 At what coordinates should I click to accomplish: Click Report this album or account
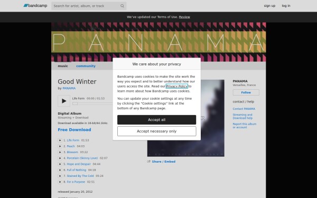pyautogui.click(x=245, y=126)
